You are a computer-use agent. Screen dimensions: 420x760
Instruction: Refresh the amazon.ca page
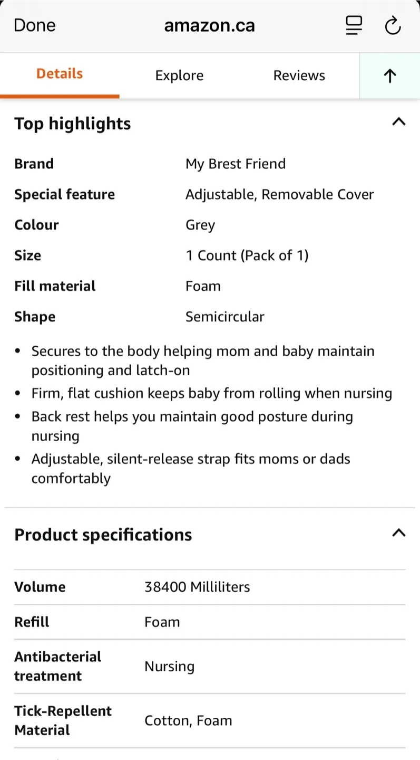393,25
